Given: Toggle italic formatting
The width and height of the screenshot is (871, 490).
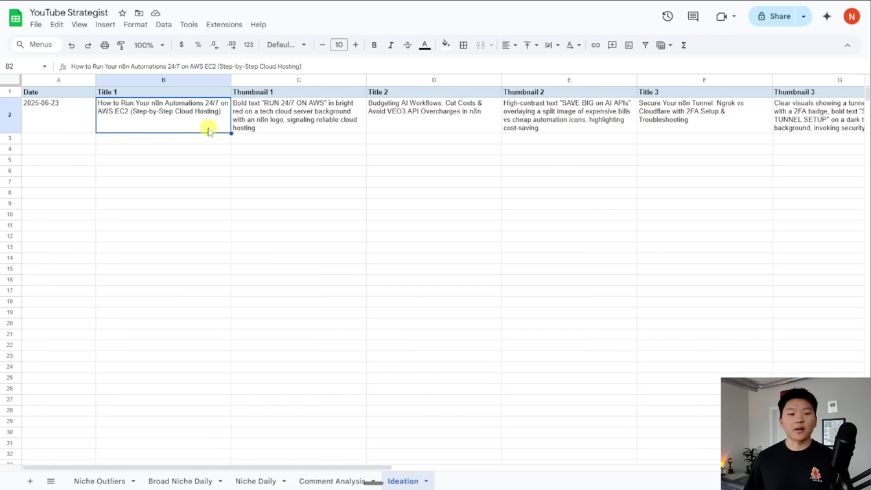Looking at the screenshot, I should [x=391, y=45].
